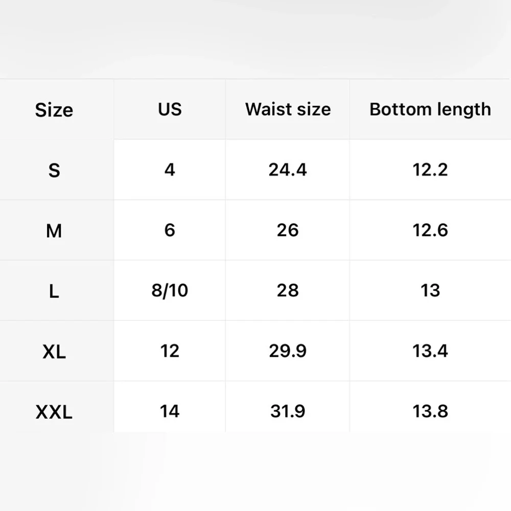The height and width of the screenshot is (511, 511).
Task: Select bottom length 13.4 cell
Action: coord(430,351)
